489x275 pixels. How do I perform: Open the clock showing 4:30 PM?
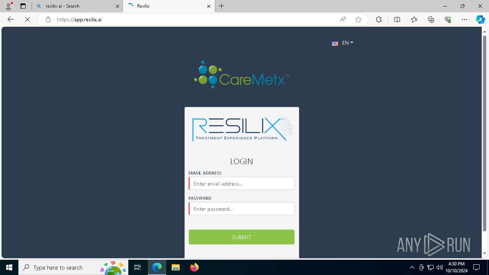[457, 267]
